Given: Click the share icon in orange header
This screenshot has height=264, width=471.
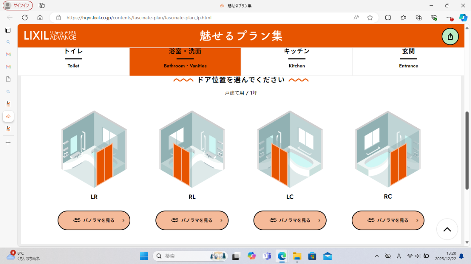Looking at the screenshot, I should pyautogui.click(x=450, y=36).
